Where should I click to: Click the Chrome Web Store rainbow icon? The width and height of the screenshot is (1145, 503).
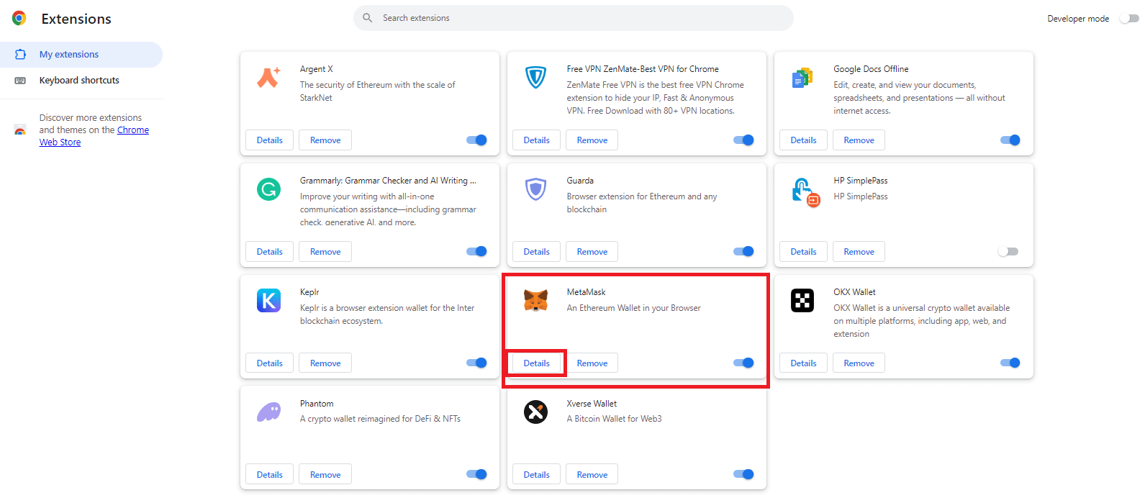[20, 130]
